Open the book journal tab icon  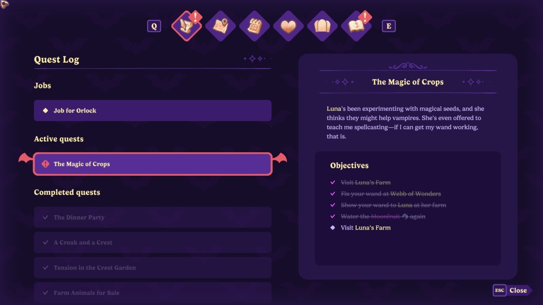[x=356, y=26]
